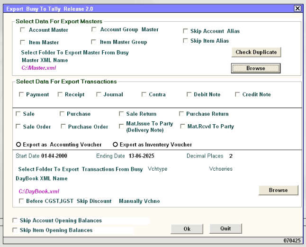Select the Payment voucher checkbox
This screenshot has width=306, height=247.
click(x=21, y=94)
